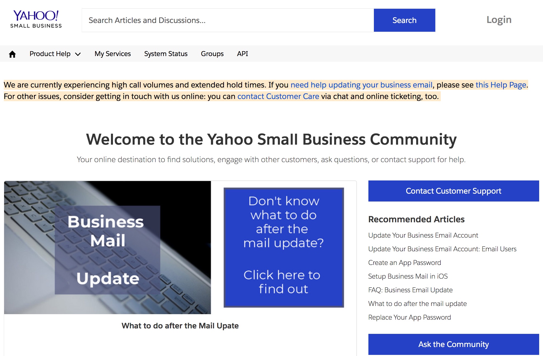Click the Home icon in navigation bar
This screenshot has height=356, width=543.
(12, 54)
